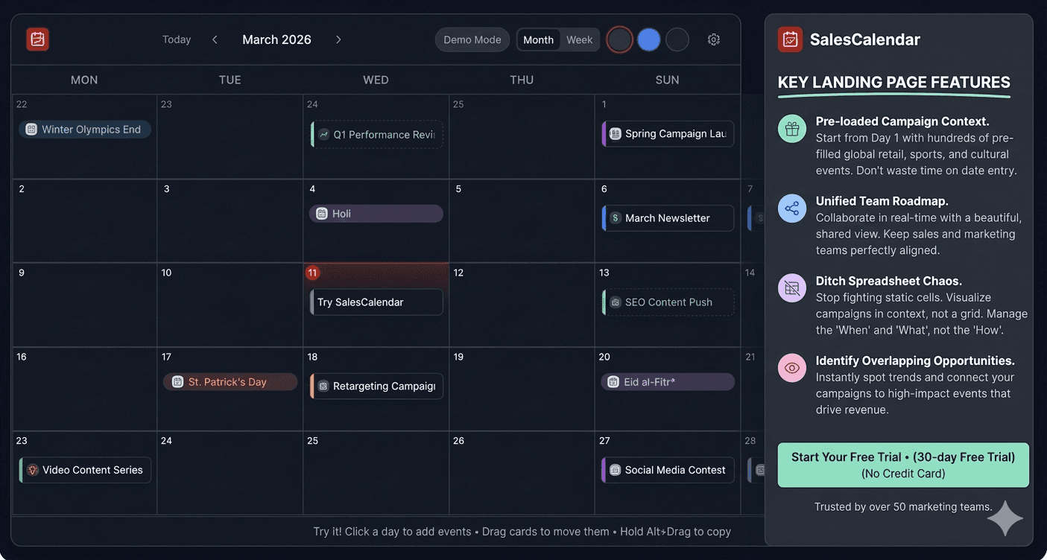The width and height of the screenshot is (1047, 560).
Task: Click the SEO Content Push event
Action: [x=668, y=302]
